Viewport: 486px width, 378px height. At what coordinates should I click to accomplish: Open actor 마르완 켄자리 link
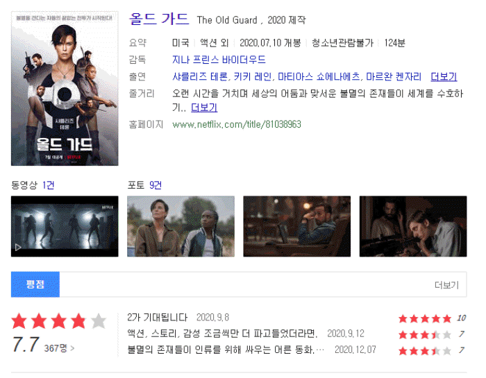click(394, 76)
